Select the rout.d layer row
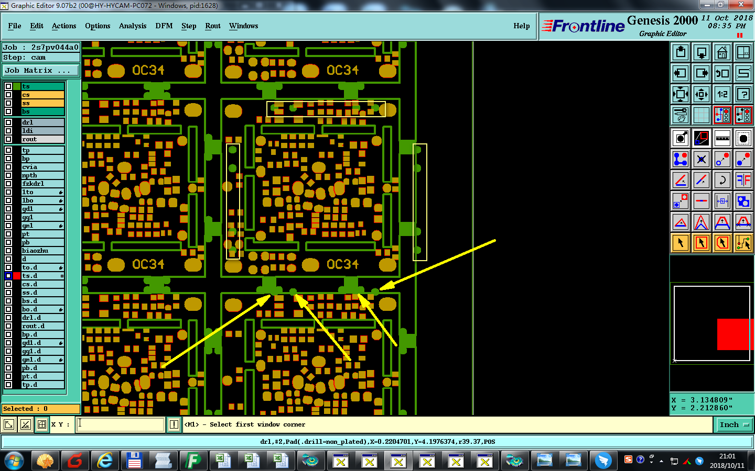The height and width of the screenshot is (471, 755). [42, 326]
